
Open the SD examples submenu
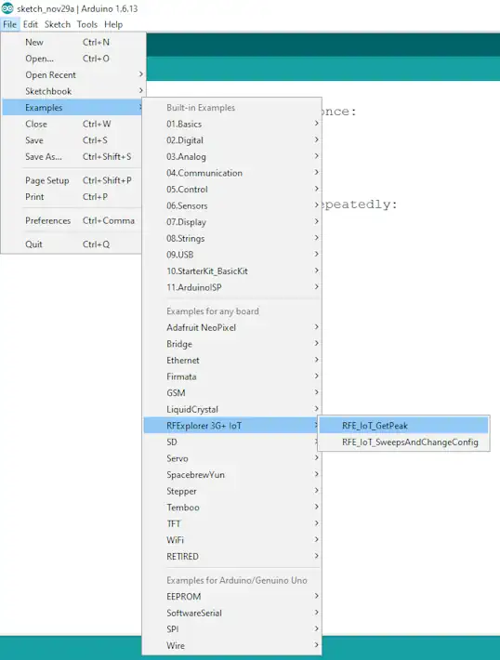pos(232,442)
